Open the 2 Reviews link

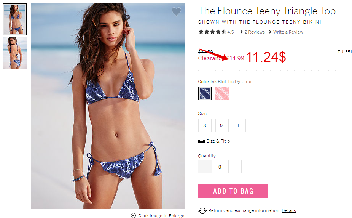tap(253, 32)
